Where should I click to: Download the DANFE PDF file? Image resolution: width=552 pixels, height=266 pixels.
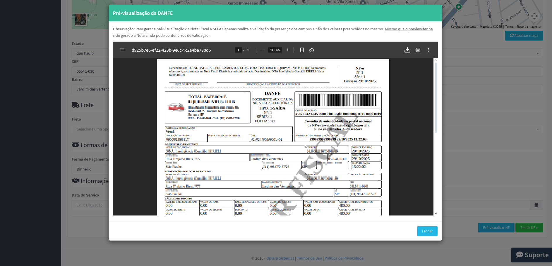coord(407,50)
